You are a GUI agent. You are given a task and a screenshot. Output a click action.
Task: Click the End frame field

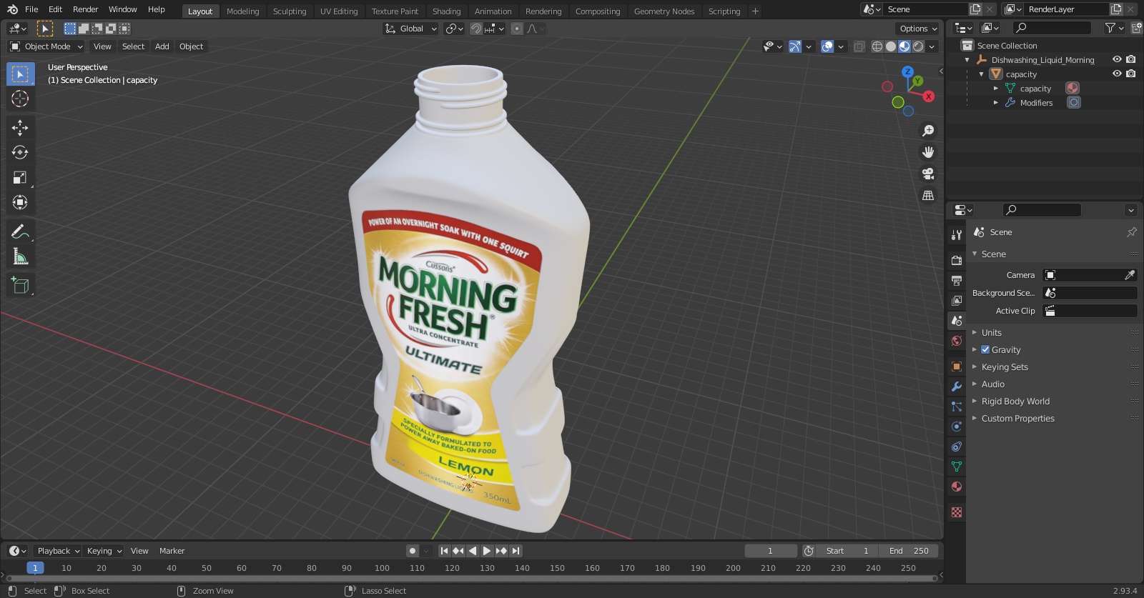click(x=908, y=551)
